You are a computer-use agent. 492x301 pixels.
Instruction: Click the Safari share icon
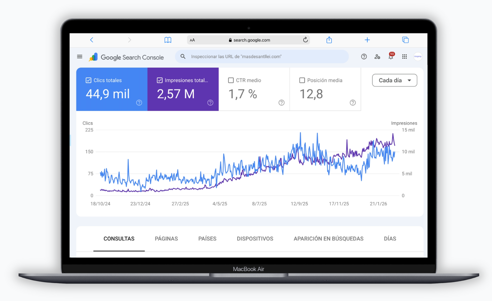[x=329, y=40]
